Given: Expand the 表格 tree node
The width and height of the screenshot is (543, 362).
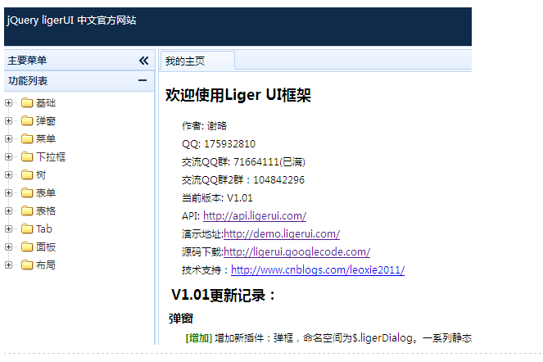Looking at the screenshot, I should click(x=9, y=211).
